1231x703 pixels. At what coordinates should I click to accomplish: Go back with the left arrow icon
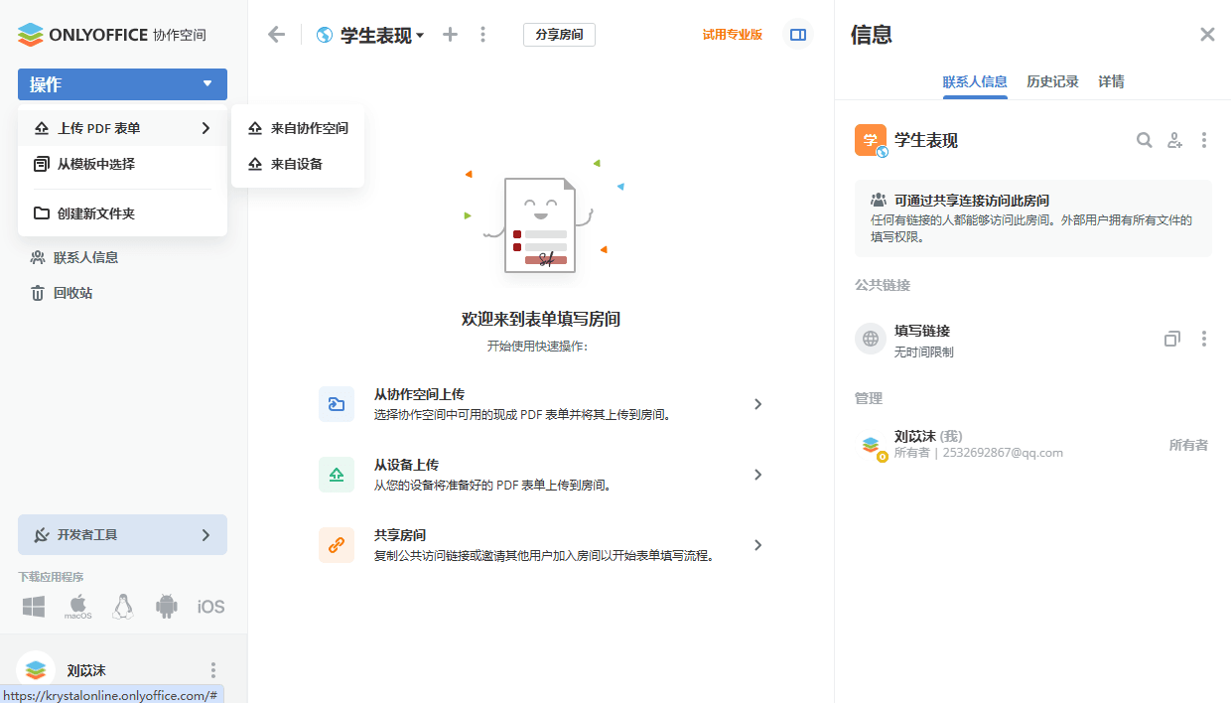tap(276, 35)
